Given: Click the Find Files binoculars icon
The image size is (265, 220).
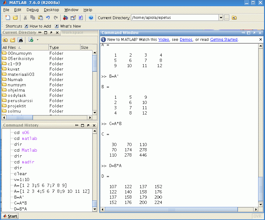Looking at the screenshot, I should [20, 40].
